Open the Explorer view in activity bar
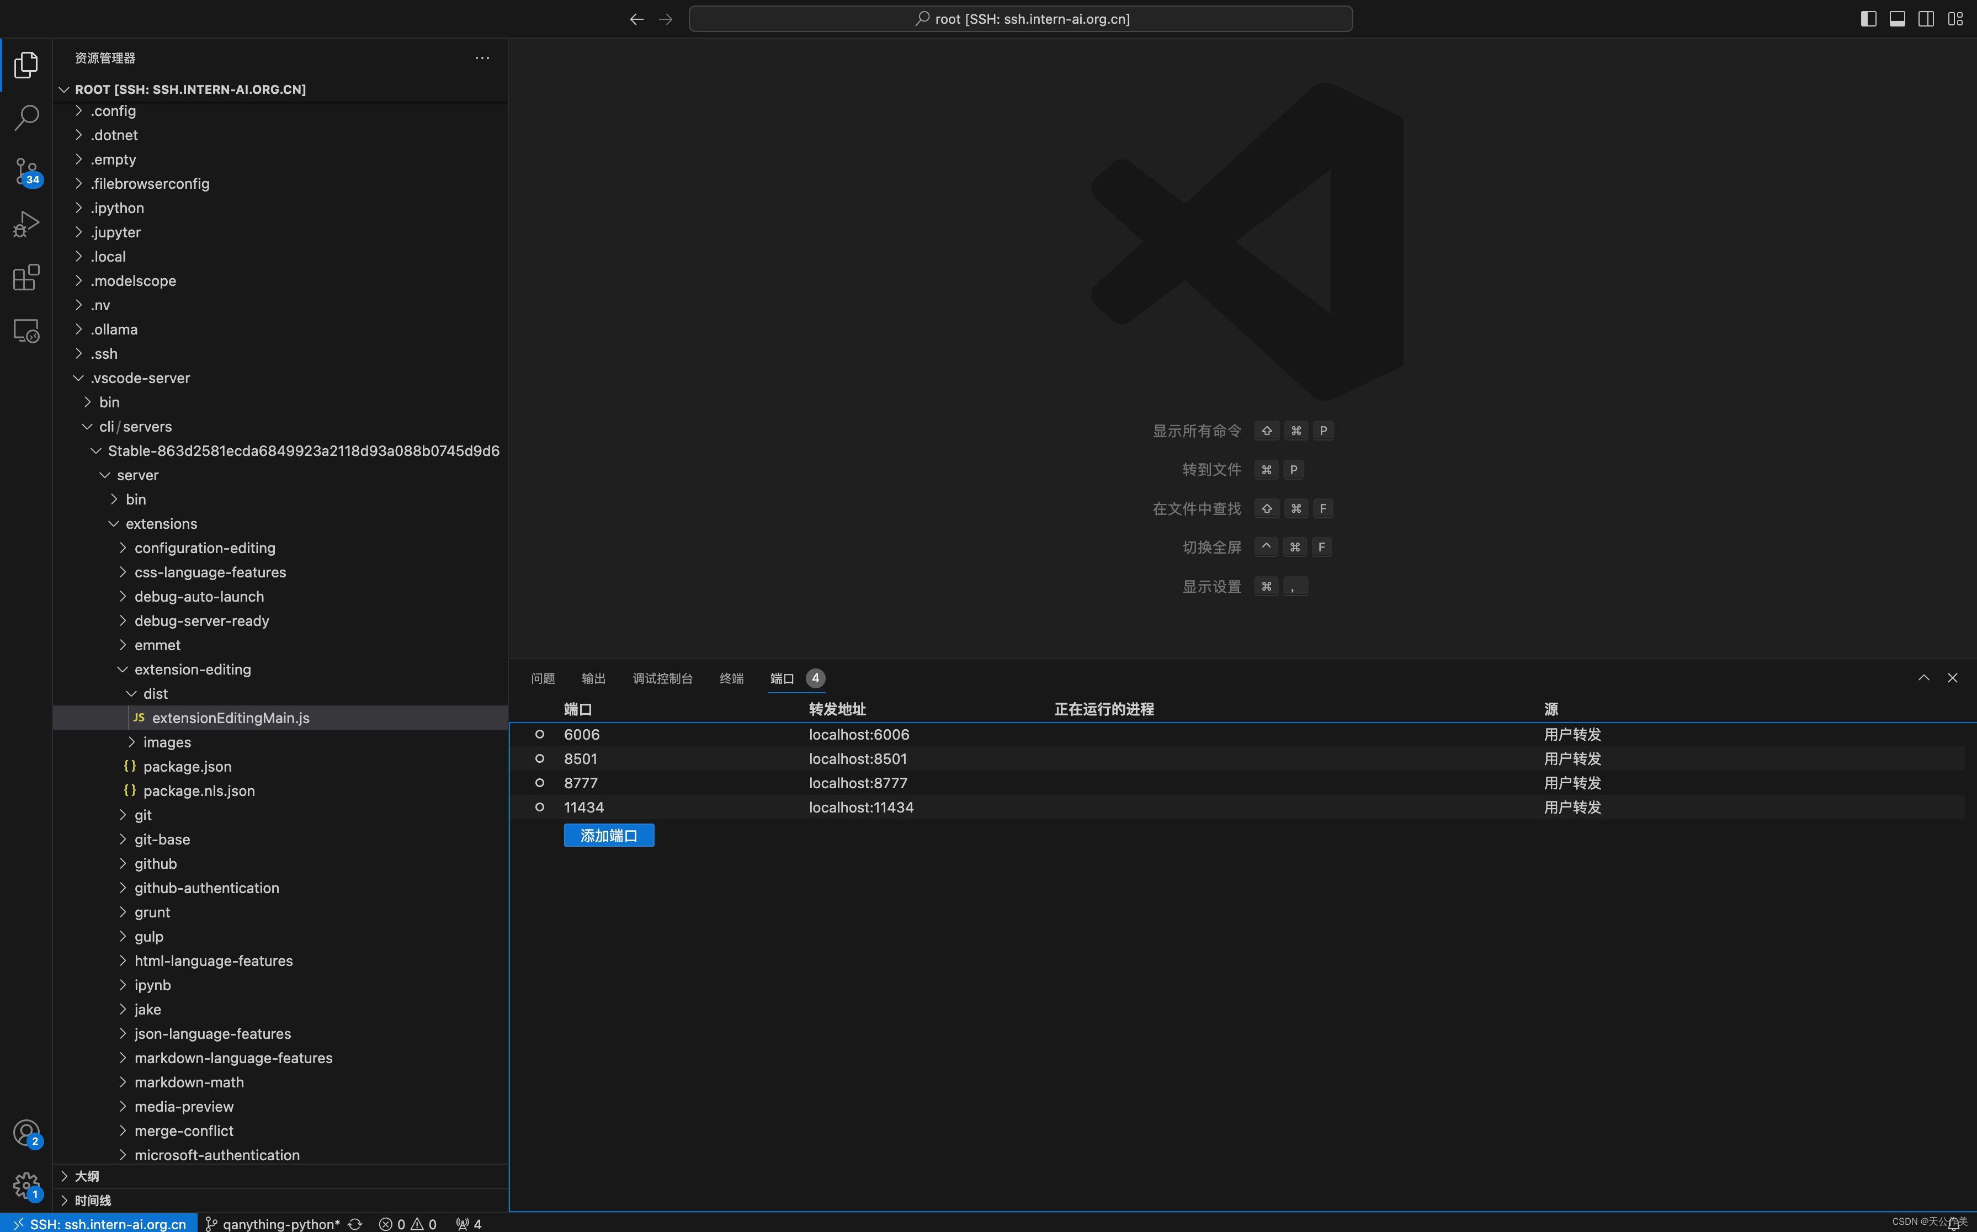The image size is (1977, 1232). click(x=26, y=65)
